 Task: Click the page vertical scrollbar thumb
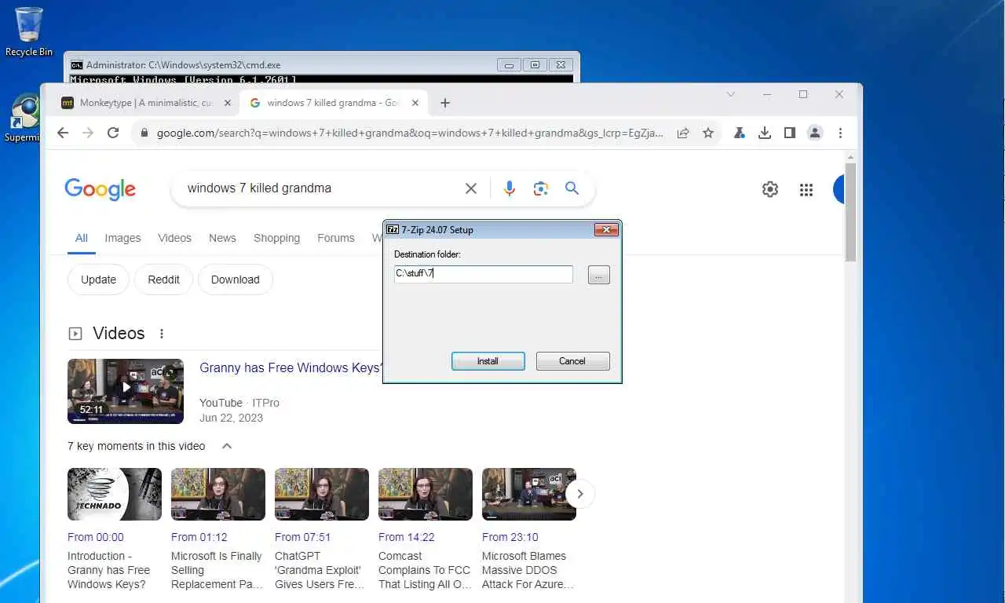pos(850,212)
